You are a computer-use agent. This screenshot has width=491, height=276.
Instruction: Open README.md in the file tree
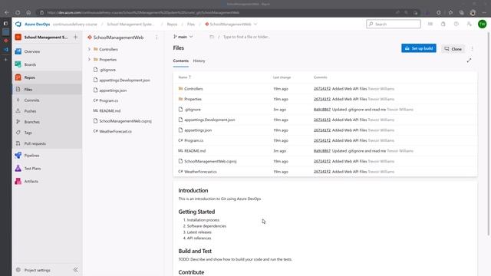pyautogui.click(x=110, y=110)
